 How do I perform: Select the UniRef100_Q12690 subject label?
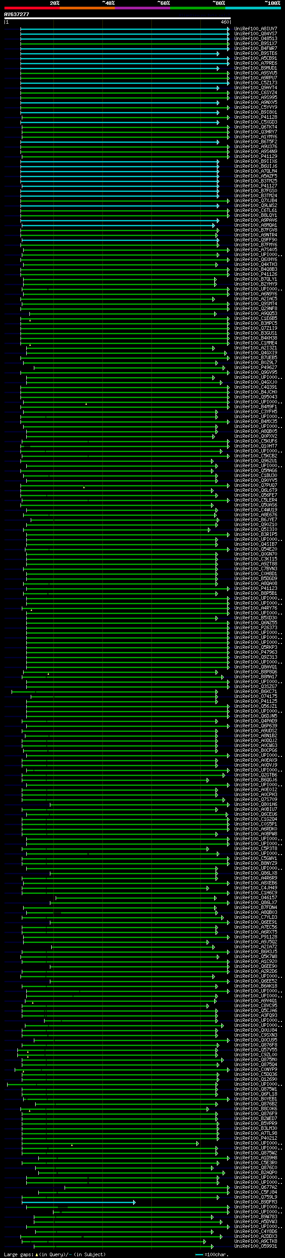(255, 1079)
